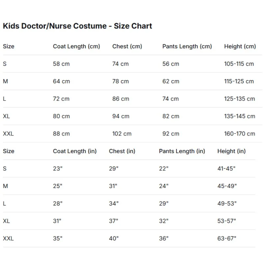Select the 105-115 cm height cell

coord(239,64)
